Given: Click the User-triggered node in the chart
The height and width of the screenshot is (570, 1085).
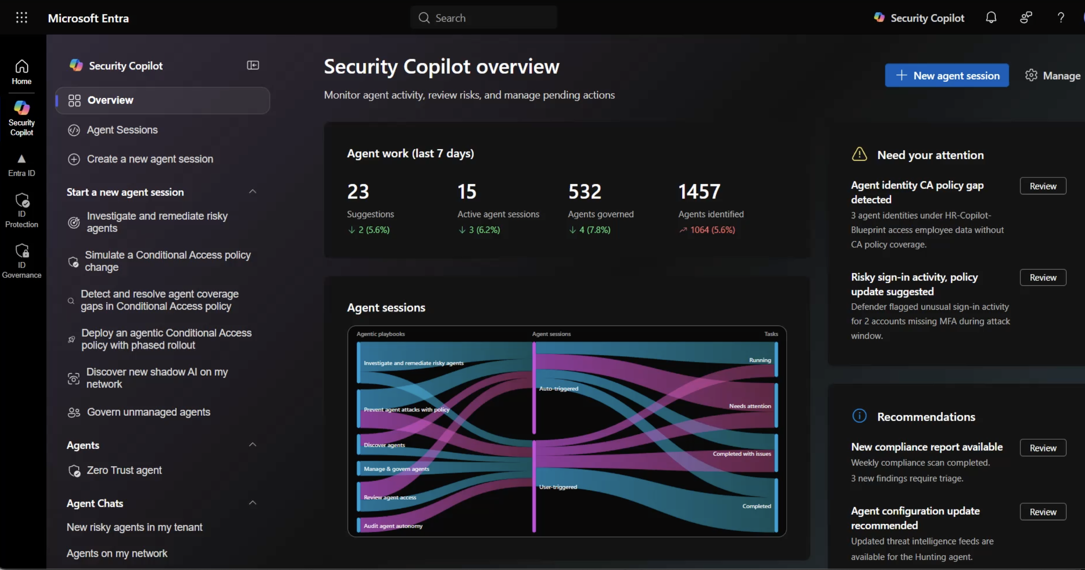Looking at the screenshot, I should pos(534,487).
